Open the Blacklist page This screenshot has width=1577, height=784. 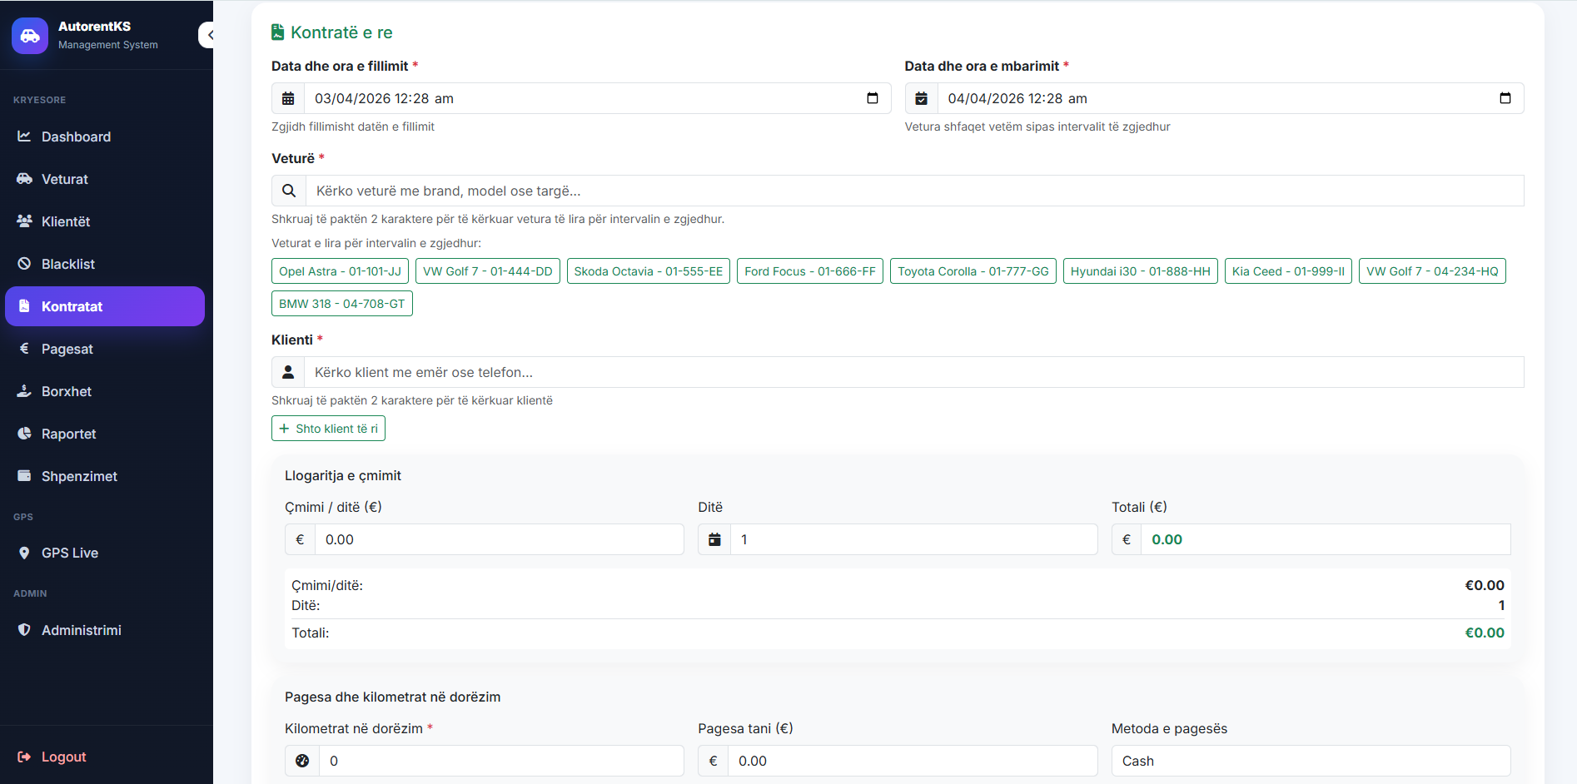pyautogui.click(x=105, y=264)
